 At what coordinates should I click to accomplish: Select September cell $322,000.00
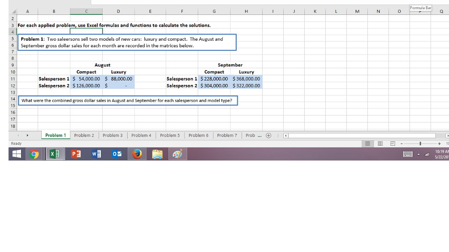tap(246, 86)
